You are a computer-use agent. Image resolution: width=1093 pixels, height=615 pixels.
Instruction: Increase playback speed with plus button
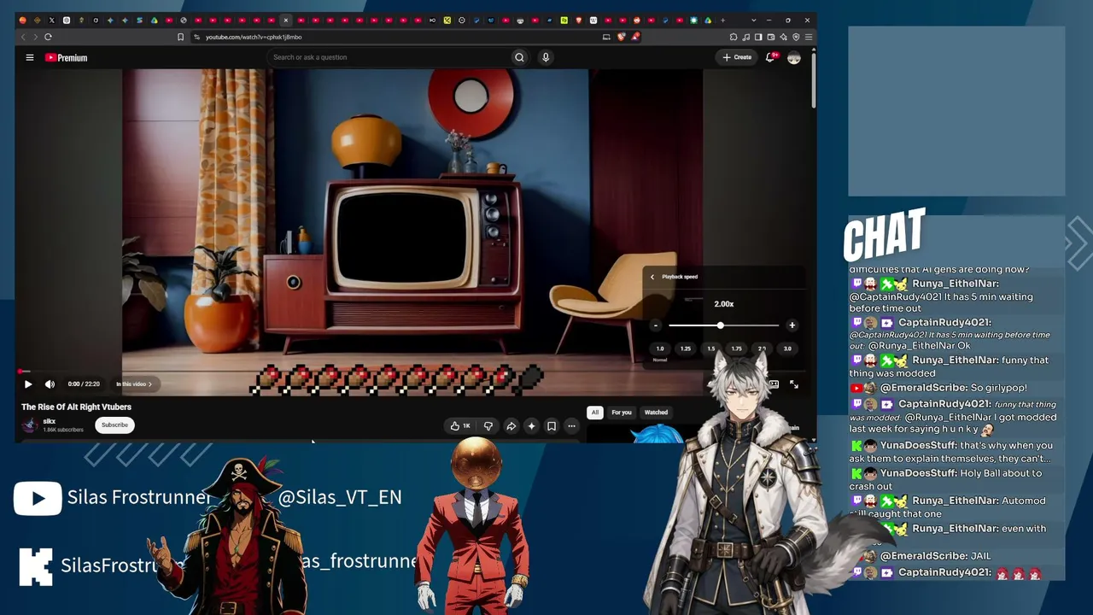click(792, 325)
